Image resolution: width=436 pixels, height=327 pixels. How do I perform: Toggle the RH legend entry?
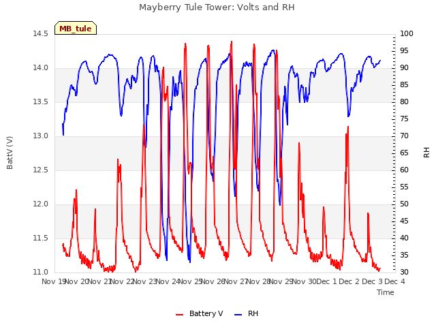coord(246,313)
